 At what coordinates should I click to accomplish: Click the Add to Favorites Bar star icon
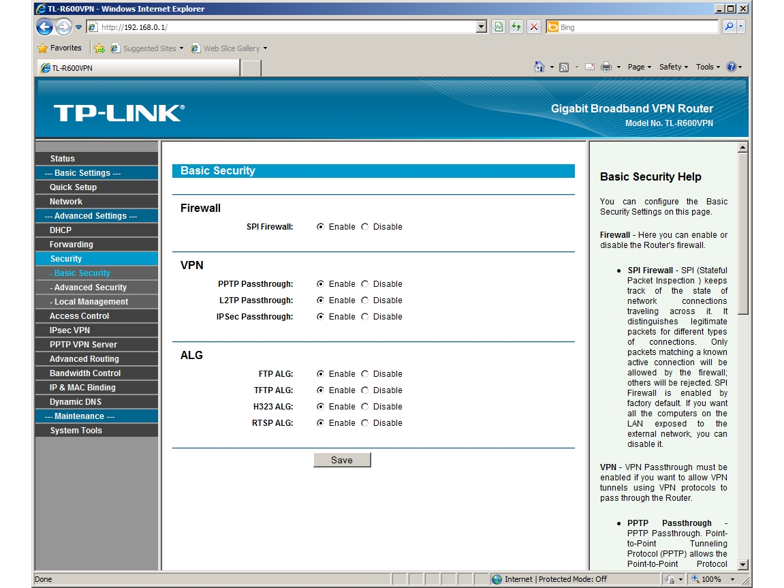coord(99,48)
